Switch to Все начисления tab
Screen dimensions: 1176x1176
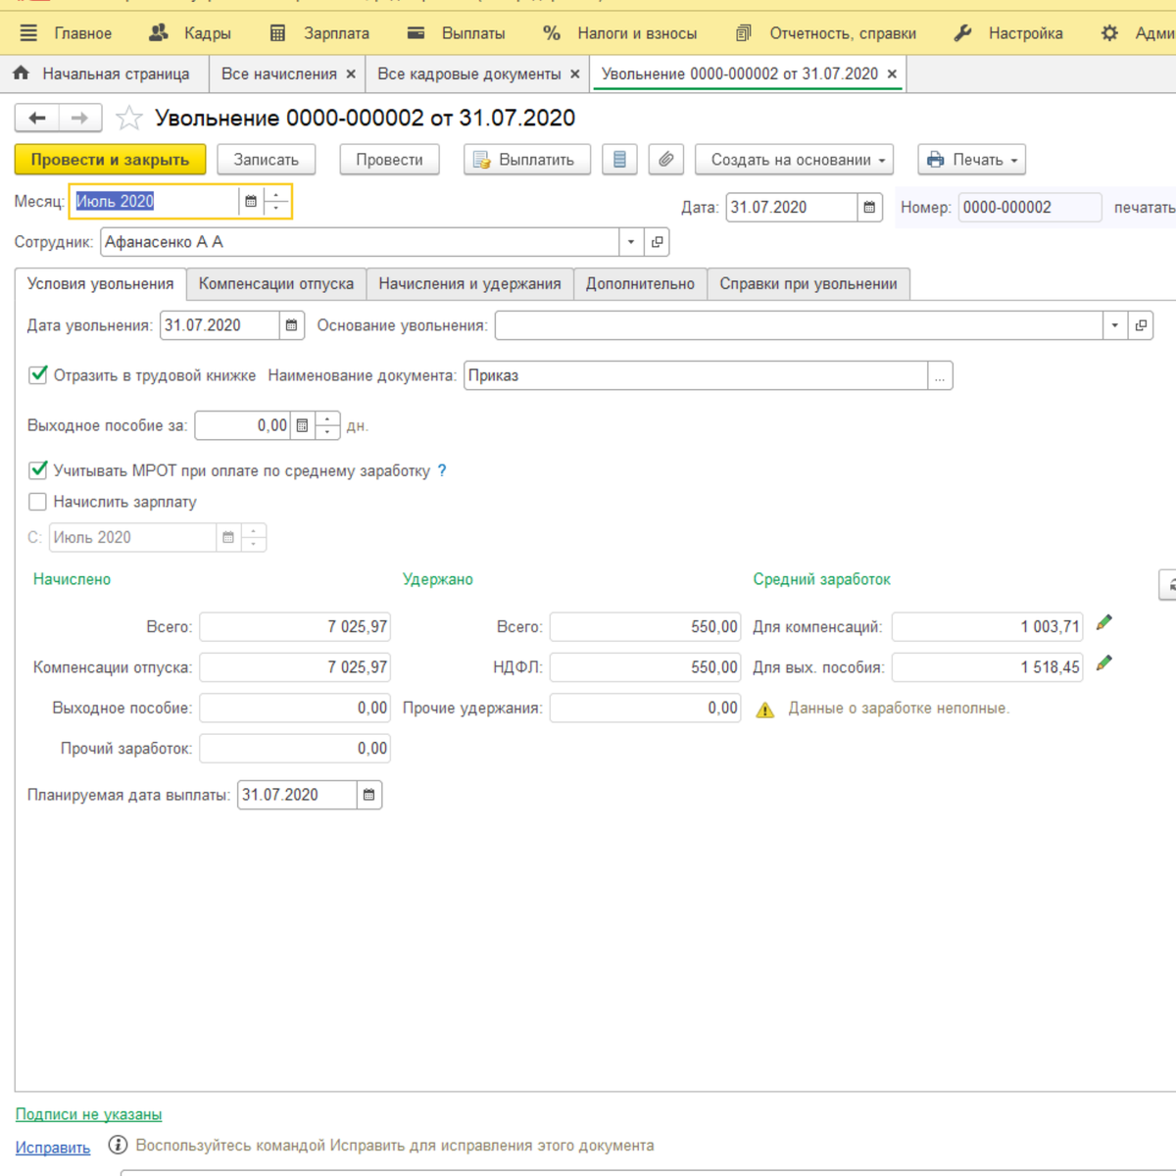coord(279,73)
